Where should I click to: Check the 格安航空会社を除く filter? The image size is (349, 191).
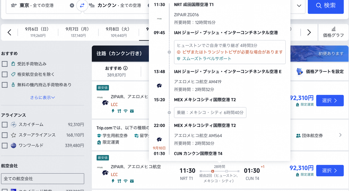pyautogui.click(x=5, y=75)
